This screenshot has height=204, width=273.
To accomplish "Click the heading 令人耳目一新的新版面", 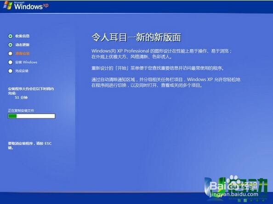I will (x=136, y=37).
